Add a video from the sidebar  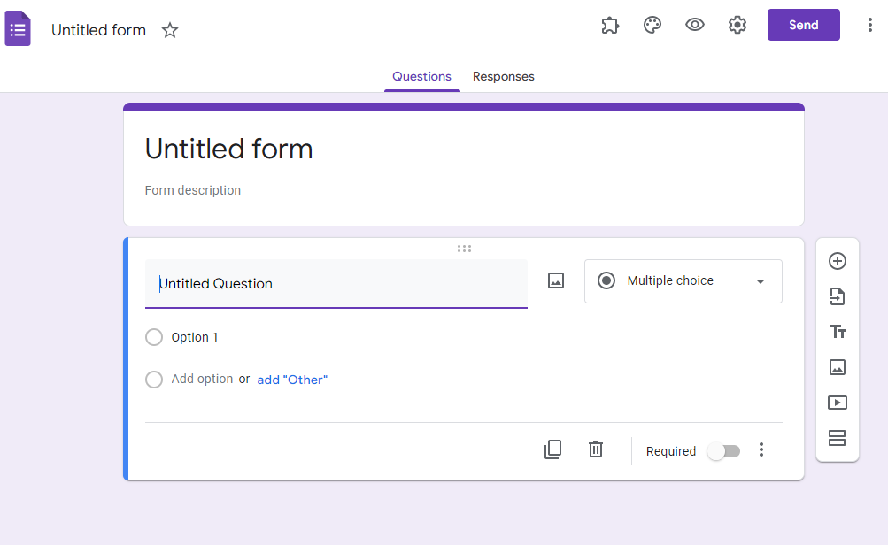click(x=837, y=403)
